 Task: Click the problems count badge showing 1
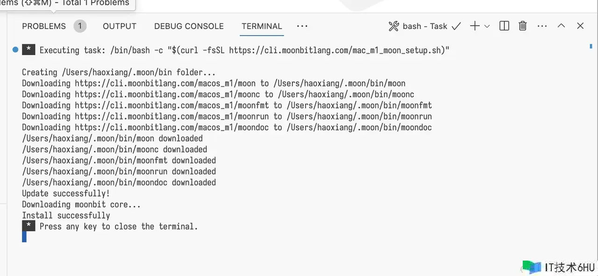(x=80, y=26)
